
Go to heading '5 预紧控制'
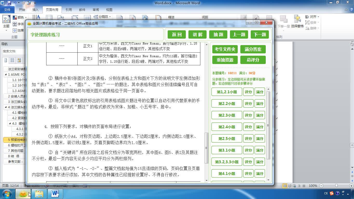pyautogui.click(x=15, y=140)
